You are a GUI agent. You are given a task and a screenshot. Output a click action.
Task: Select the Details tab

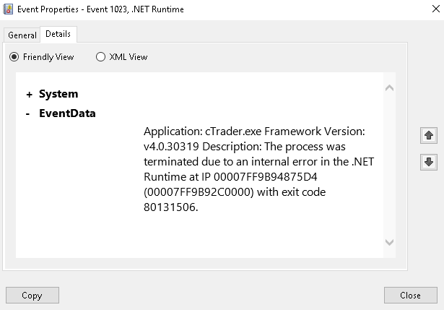(x=58, y=34)
